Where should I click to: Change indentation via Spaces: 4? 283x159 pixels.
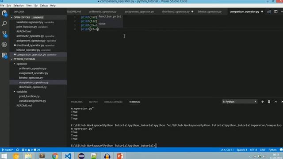(x=242, y=150)
